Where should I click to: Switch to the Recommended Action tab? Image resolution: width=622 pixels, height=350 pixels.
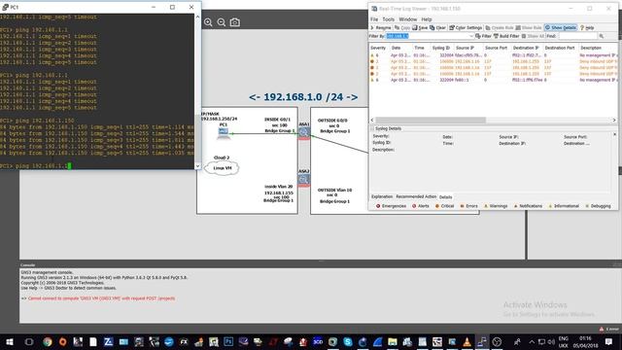(416, 196)
